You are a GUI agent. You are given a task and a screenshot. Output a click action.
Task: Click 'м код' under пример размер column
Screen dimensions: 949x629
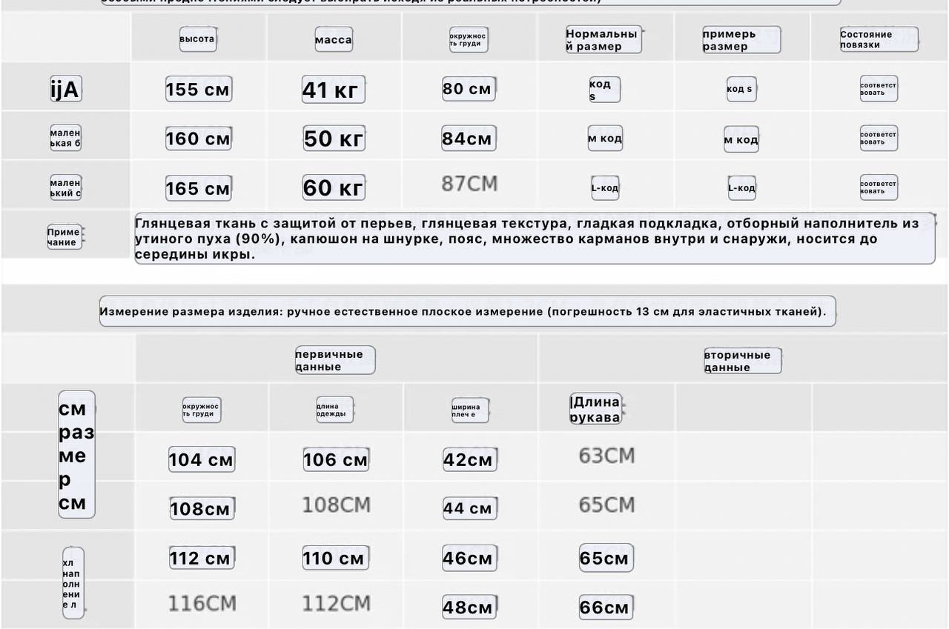[x=741, y=139]
